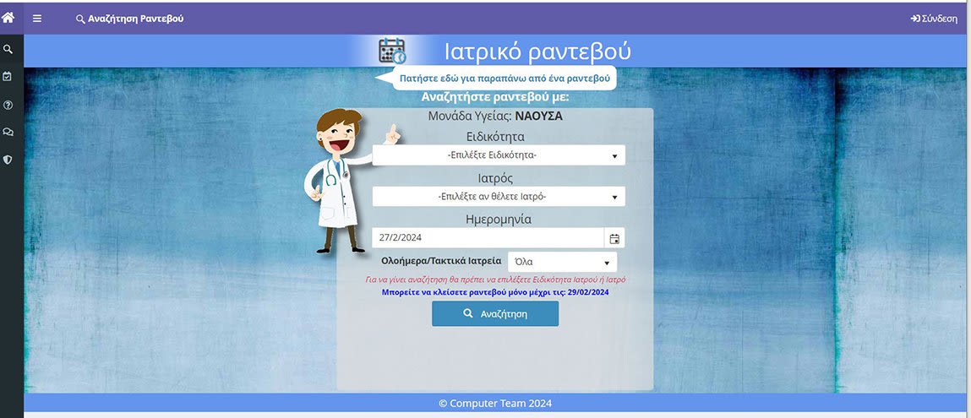
Task: Click the Computer Team 2024 footer text
Action: tap(495, 404)
